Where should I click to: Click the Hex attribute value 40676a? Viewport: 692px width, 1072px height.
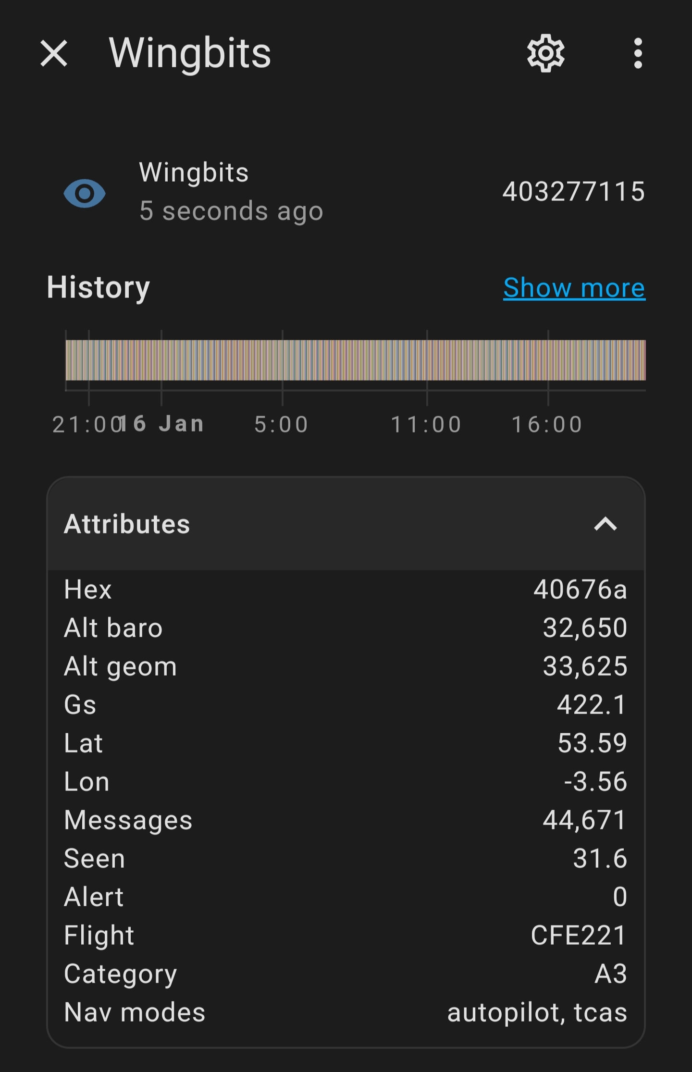coord(580,589)
